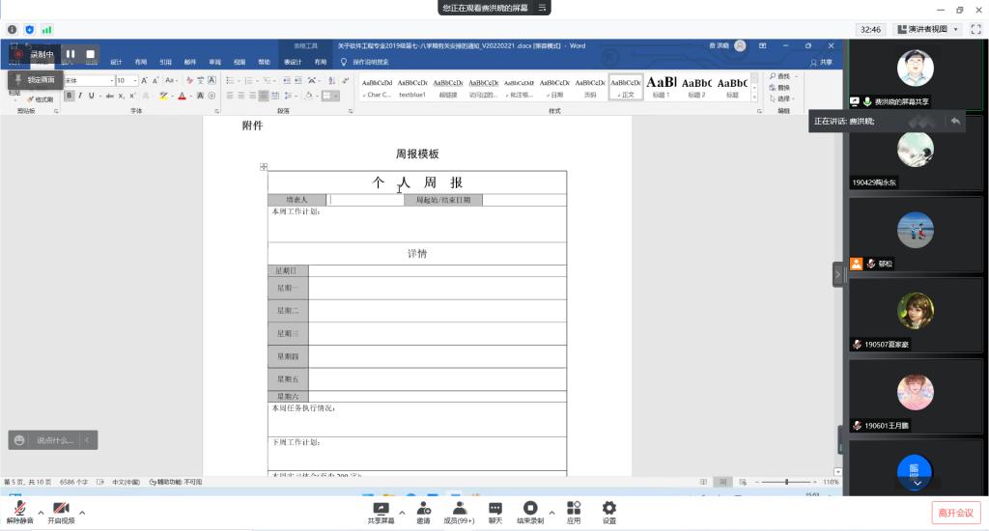Screen dimensions: 989x531
Task: Open the 成员(99+) members list
Action: pyautogui.click(x=458, y=511)
